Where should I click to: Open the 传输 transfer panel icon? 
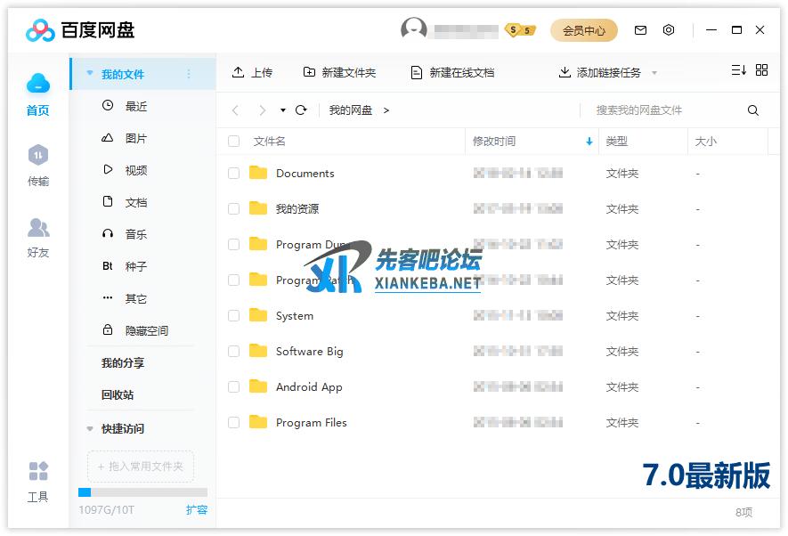[x=37, y=157]
